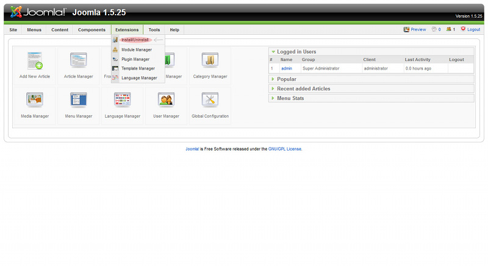Screen dimensions: 488x266
Task: Click the Install/Uninstall menu icon
Action: tap(115, 40)
